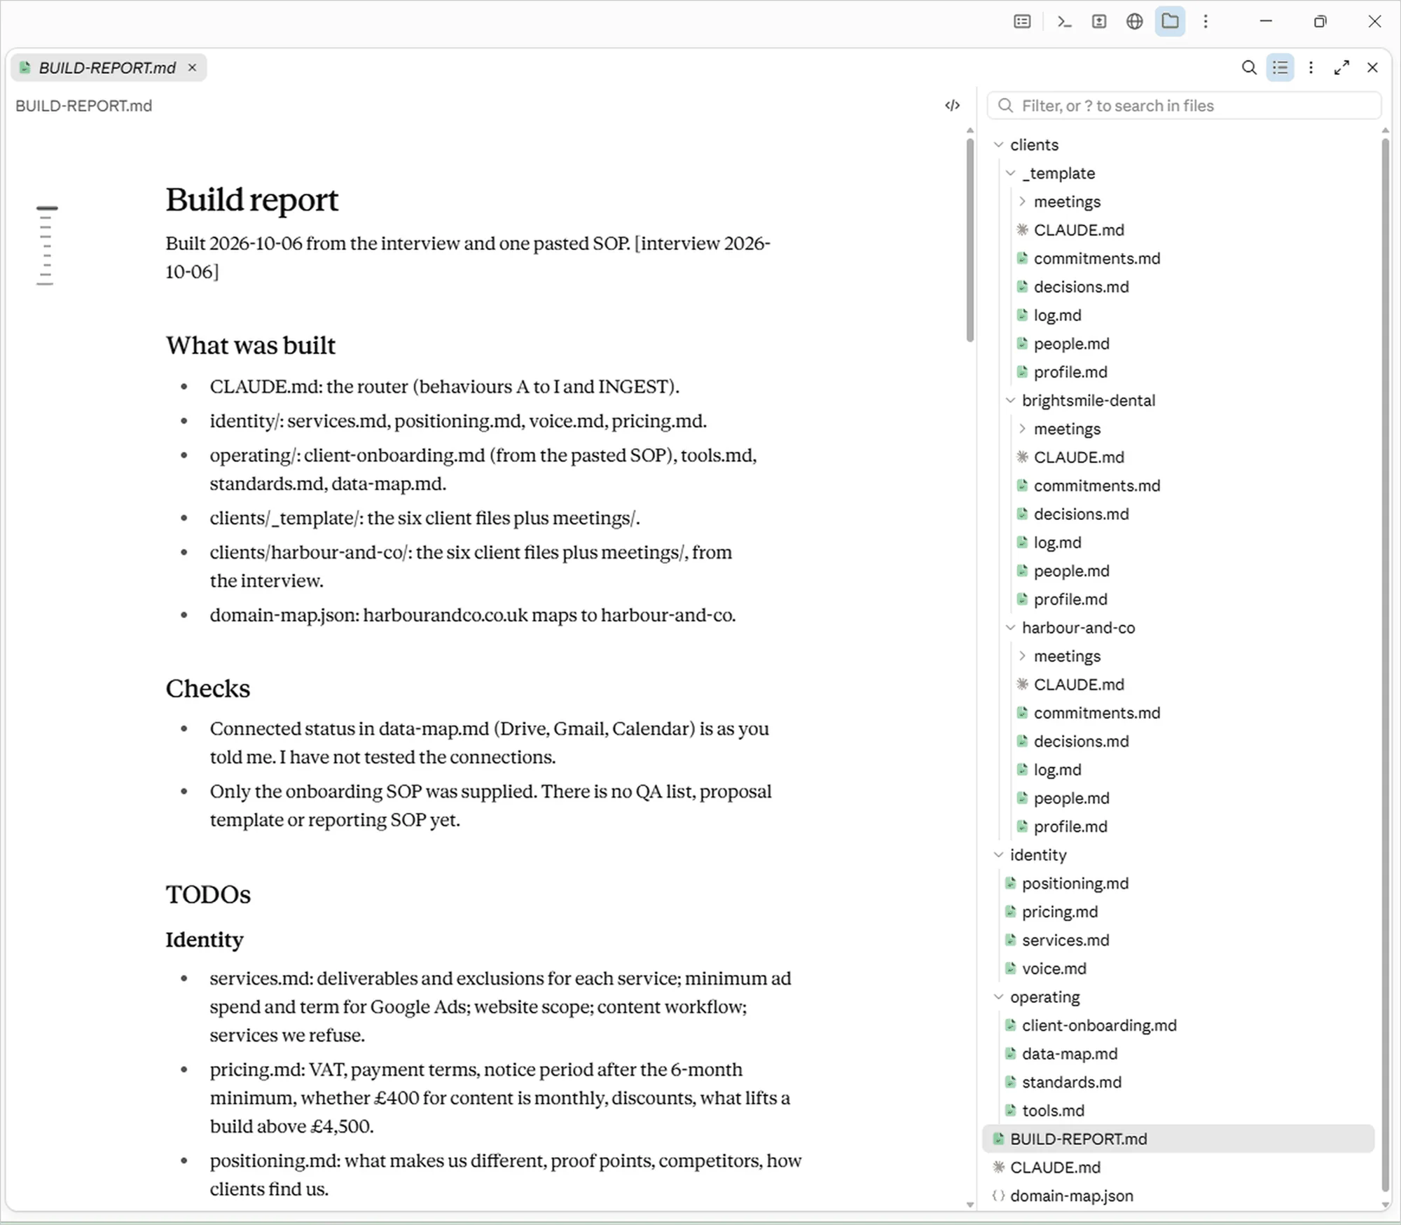Collapse the identity folder
1401x1225 pixels.
999,855
